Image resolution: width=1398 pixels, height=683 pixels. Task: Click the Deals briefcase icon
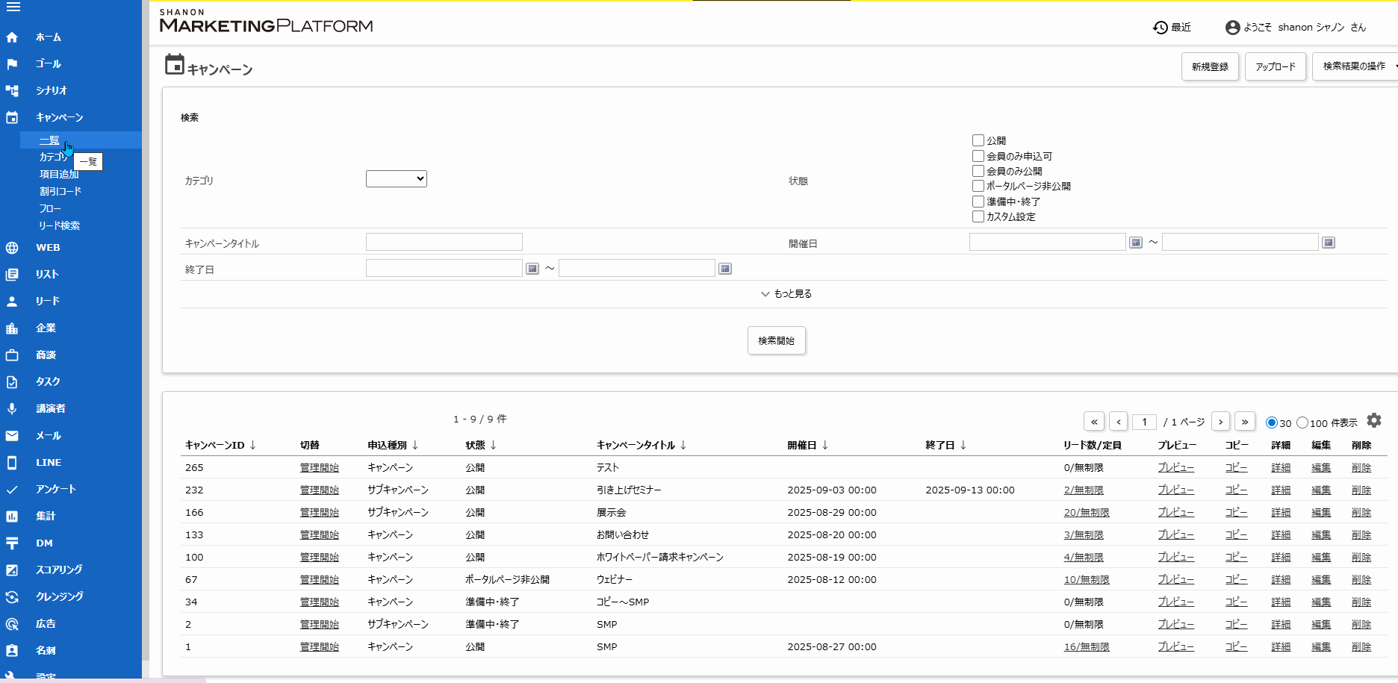tap(12, 355)
